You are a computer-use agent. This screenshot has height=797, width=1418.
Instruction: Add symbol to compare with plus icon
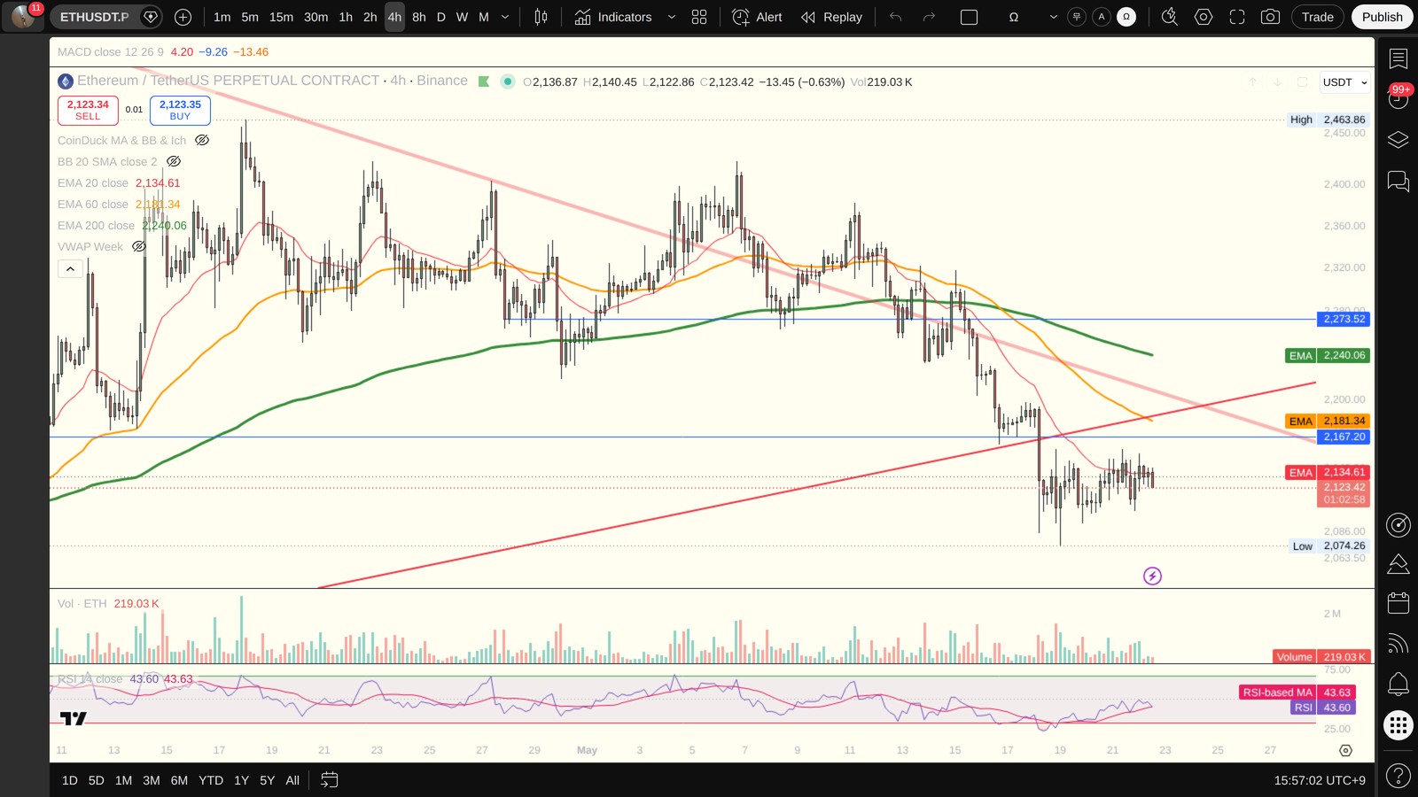pyautogui.click(x=183, y=17)
